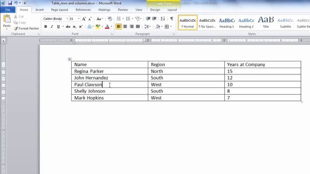The height and width of the screenshot is (174, 310).
Task: Apply the red font color
Action: pos(107,27)
